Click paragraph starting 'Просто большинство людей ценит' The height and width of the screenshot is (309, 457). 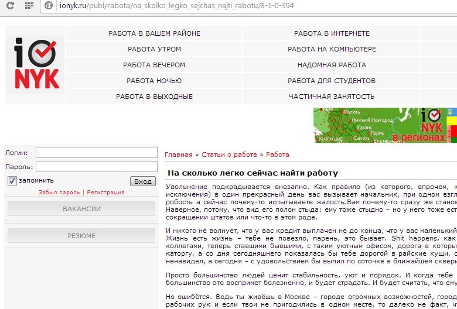tap(311, 279)
